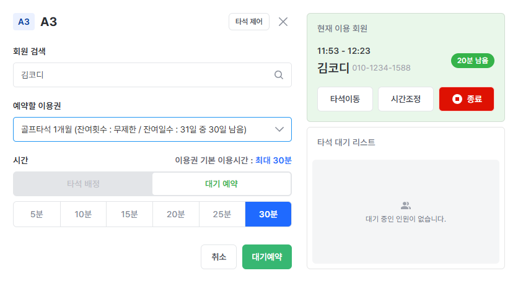Click the 타석 제어 button

(249, 22)
